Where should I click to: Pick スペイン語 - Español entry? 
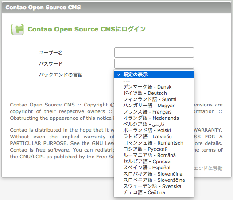(x=154, y=168)
